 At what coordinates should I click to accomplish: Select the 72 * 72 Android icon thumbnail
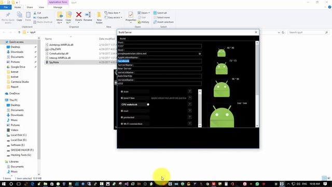222,68
